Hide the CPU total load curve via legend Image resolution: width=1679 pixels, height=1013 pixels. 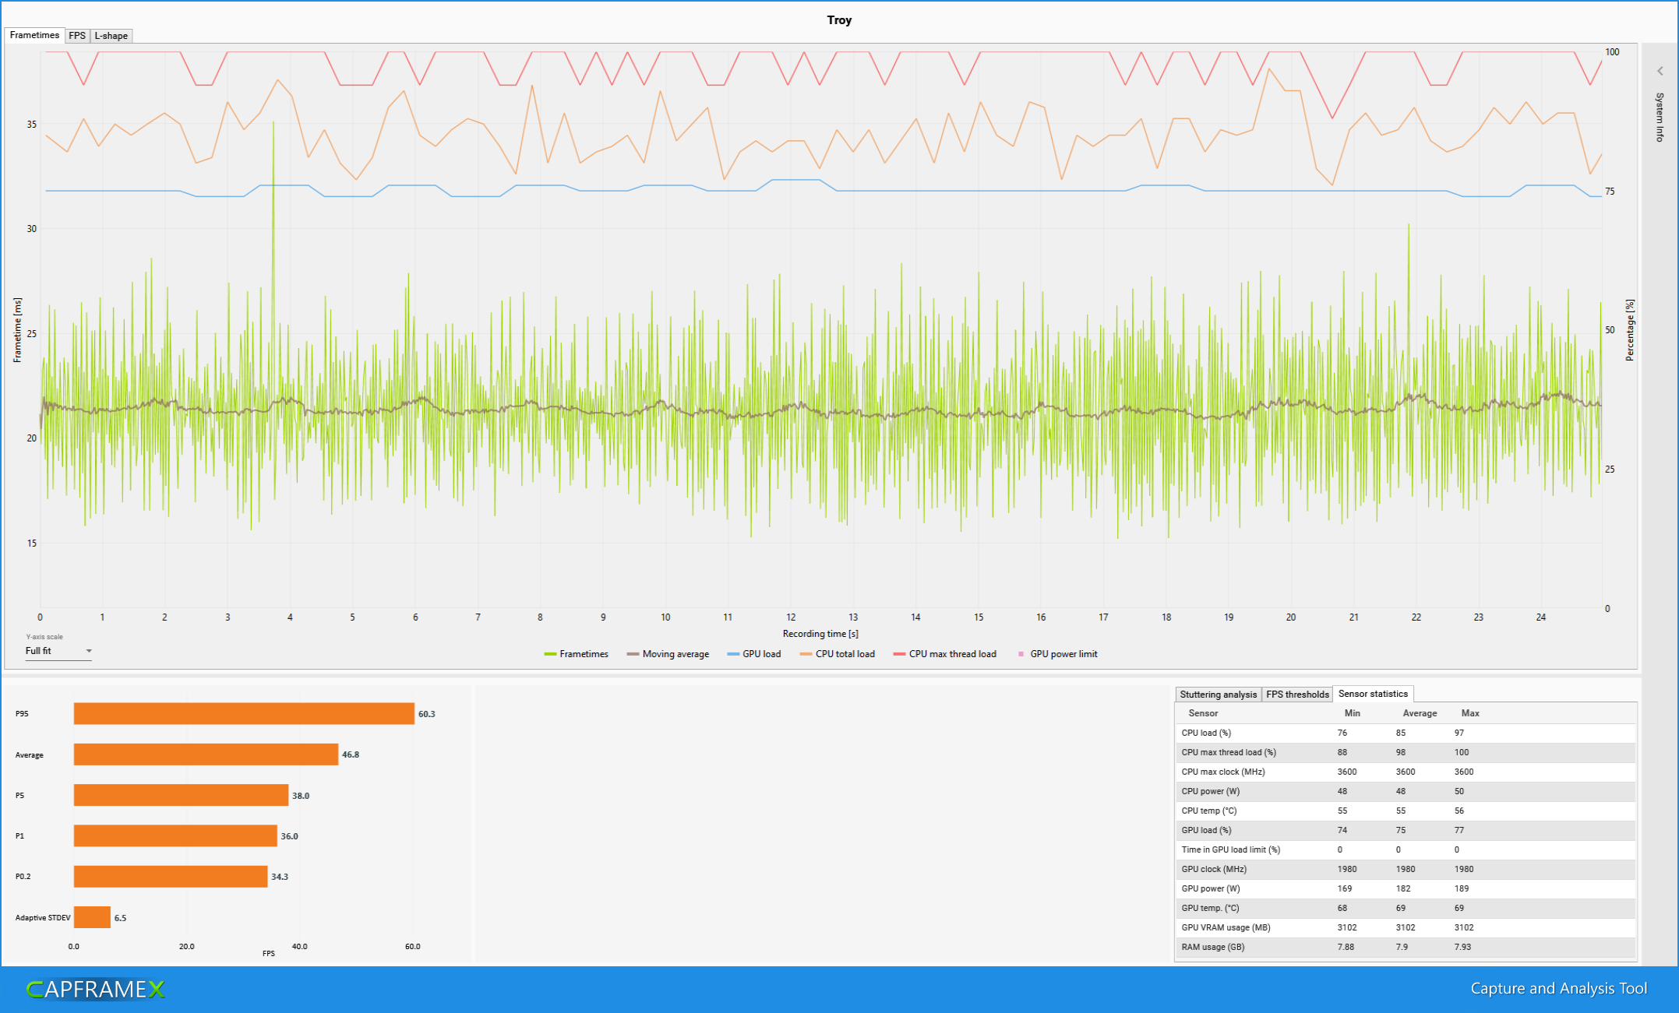[838, 654]
